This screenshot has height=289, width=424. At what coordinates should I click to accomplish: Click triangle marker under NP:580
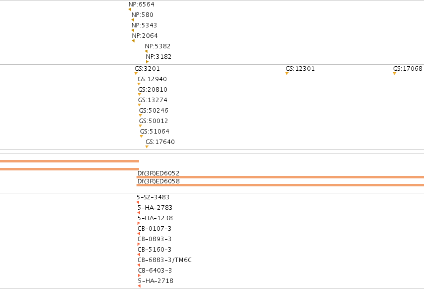133,20
